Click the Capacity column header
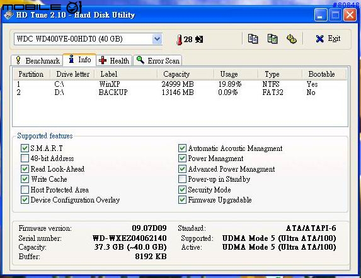 tap(186, 74)
